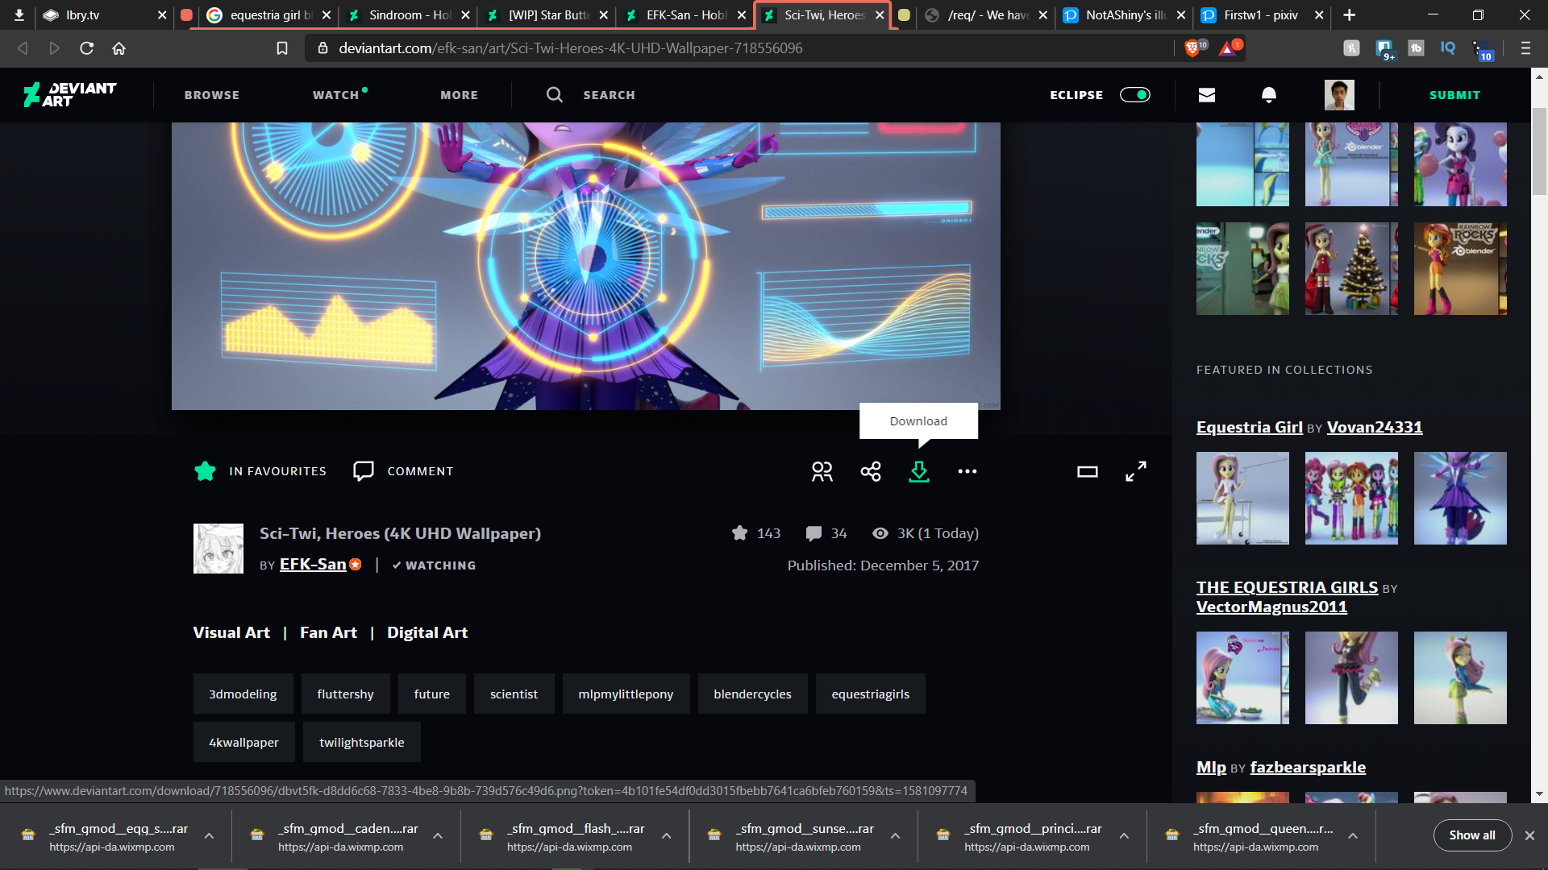Expand options for _sfm_gmod__queen download

pos(1353,836)
